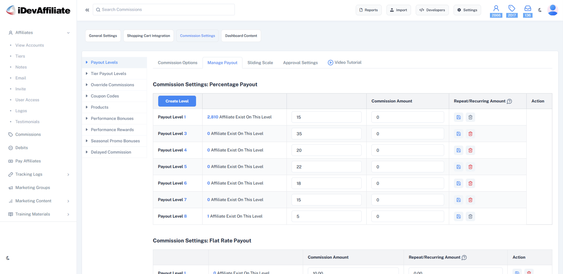Save changes for Payout Level 3 with disk icon
This screenshot has width=563, height=274.
tap(458, 133)
